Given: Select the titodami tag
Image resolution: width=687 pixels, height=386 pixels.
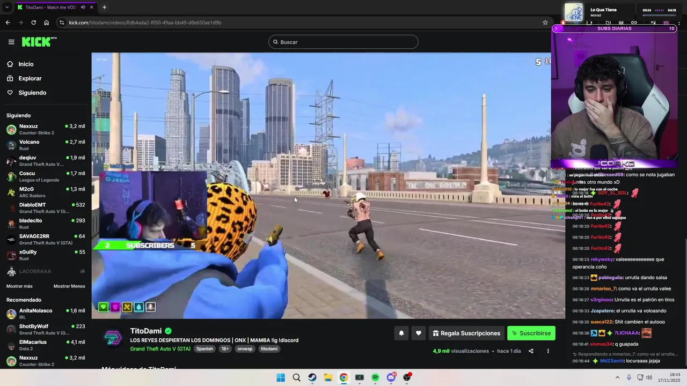Looking at the screenshot, I should pos(269,348).
